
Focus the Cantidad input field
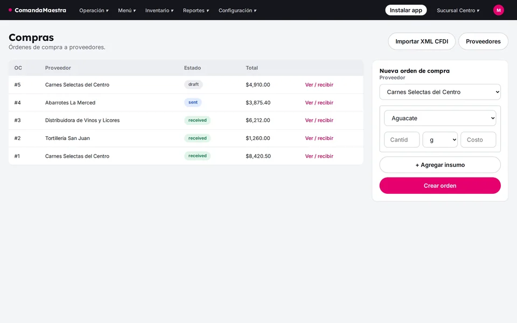click(x=402, y=140)
